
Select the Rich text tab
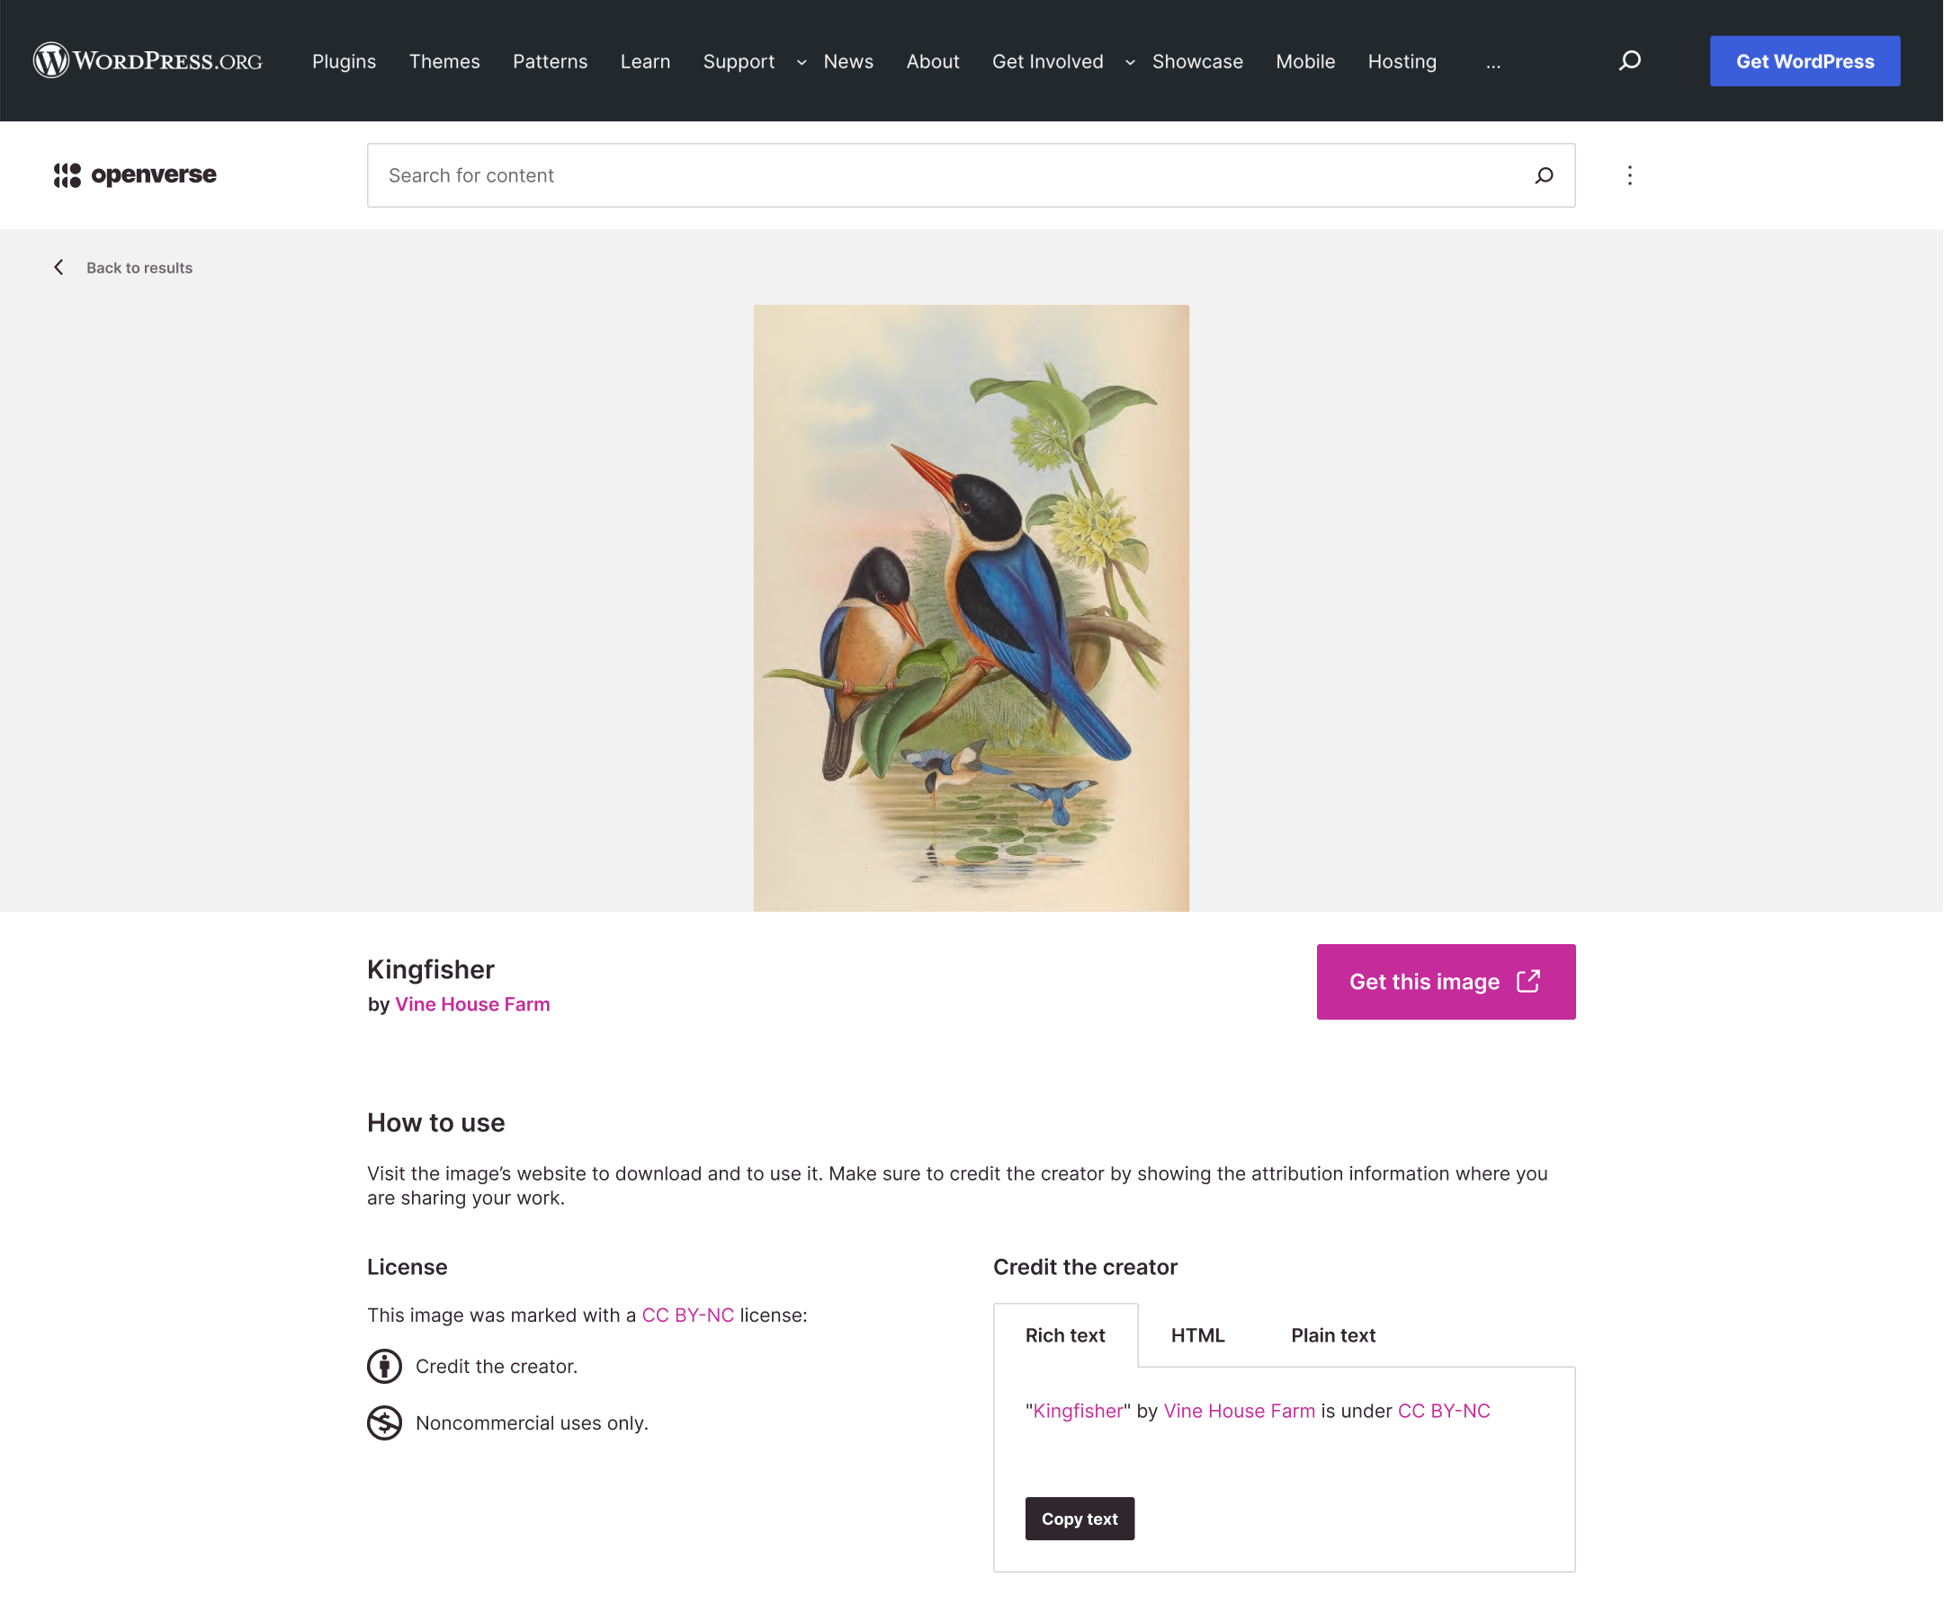tap(1064, 1335)
